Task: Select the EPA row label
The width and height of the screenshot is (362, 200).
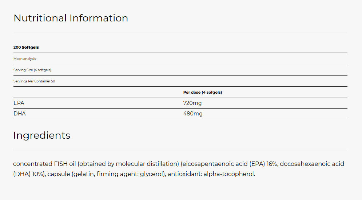Action: (x=19, y=103)
